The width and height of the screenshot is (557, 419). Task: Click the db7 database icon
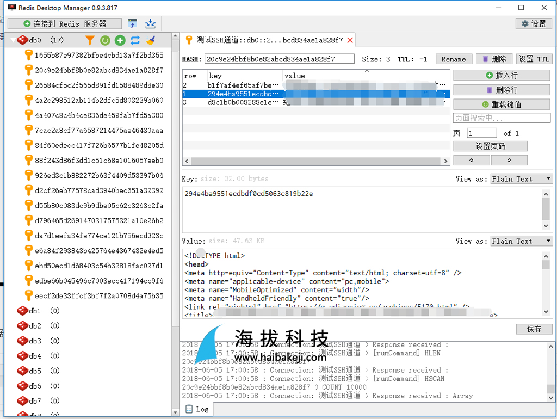pyautogui.click(x=22, y=401)
